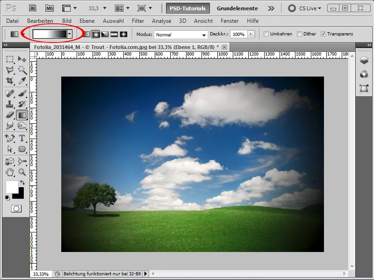
Task: Enable the Umkehren checkbox
Action: point(266,34)
